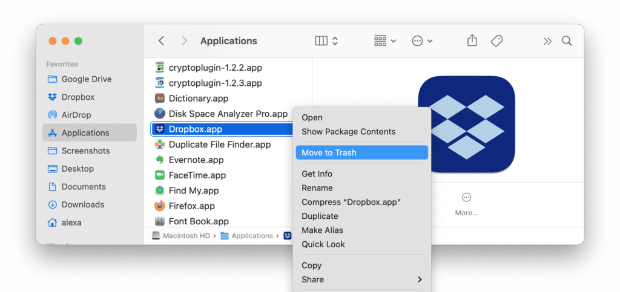Open Downloads folder from sidebar
This screenshot has width=620, height=292.
pos(82,204)
